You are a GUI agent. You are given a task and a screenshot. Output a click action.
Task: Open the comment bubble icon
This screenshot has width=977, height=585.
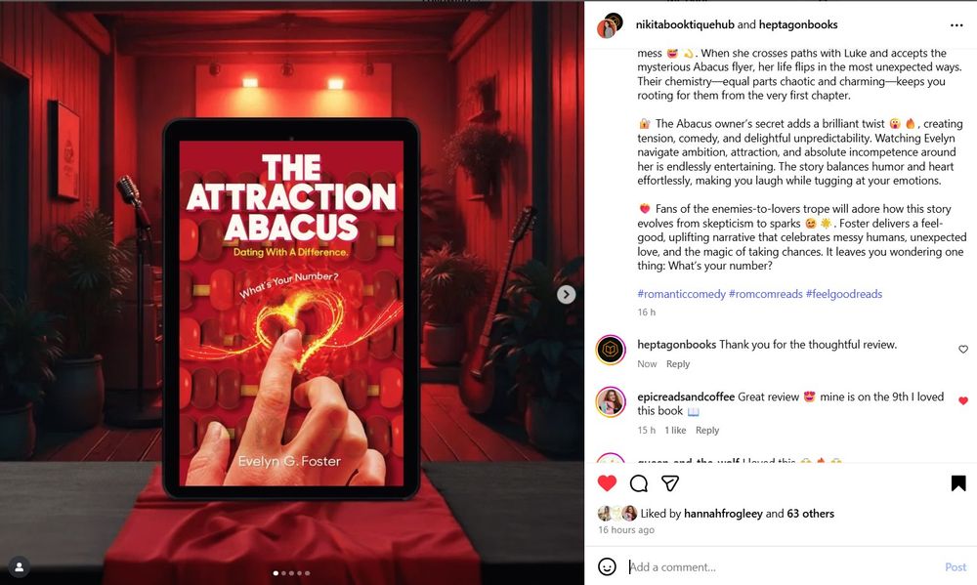pyautogui.click(x=639, y=482)
